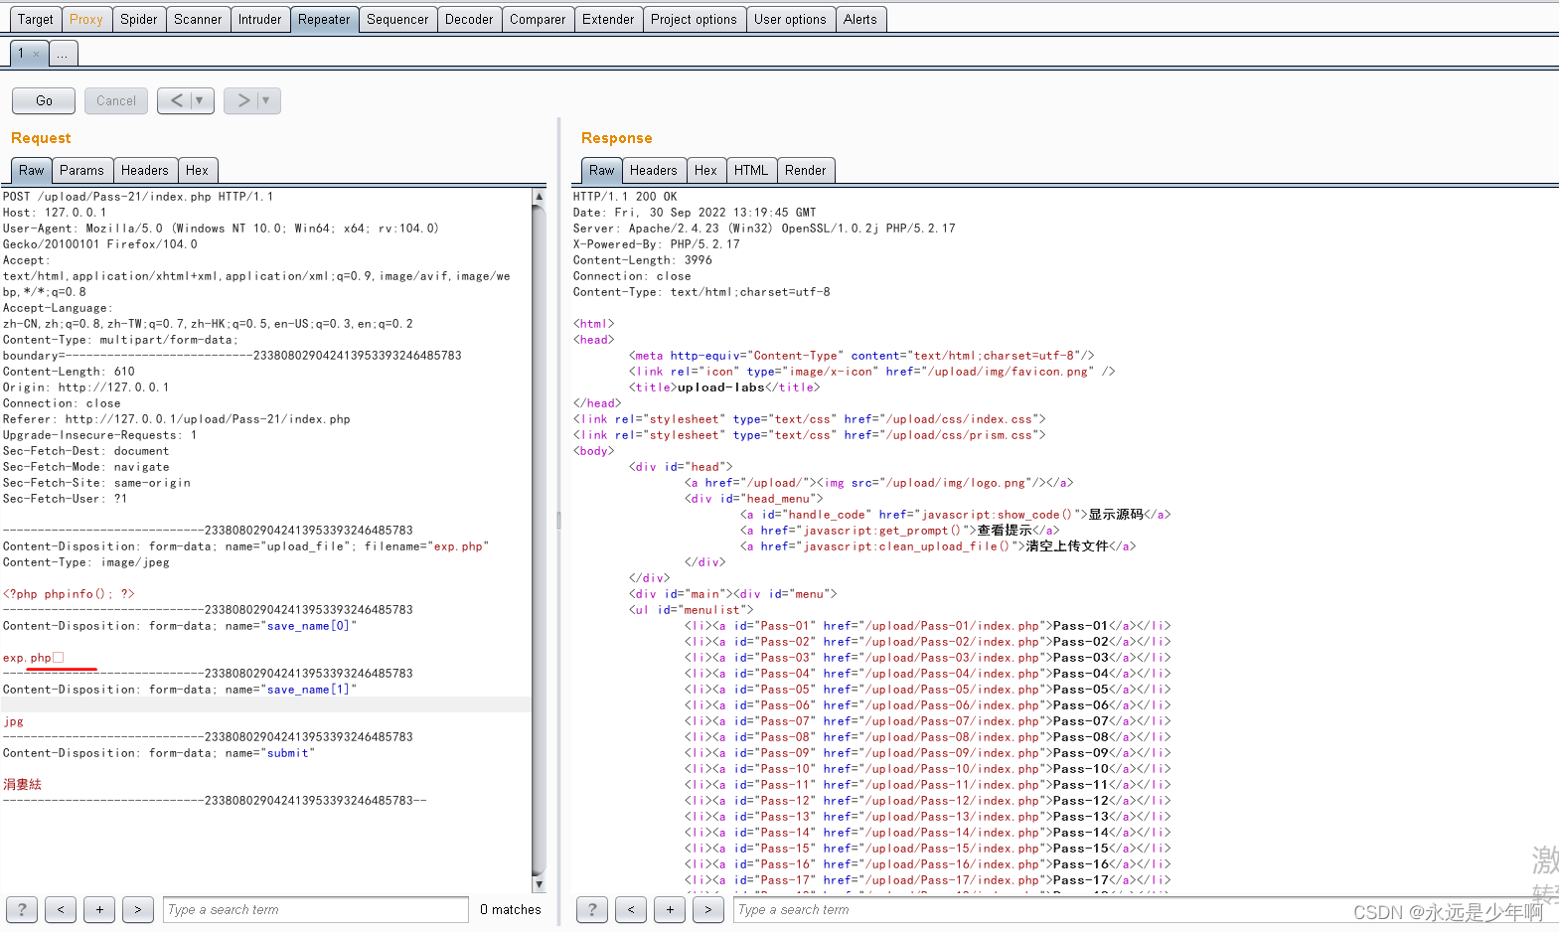Click the <?php phpinfo(); ?> payload line

point(69,594)
